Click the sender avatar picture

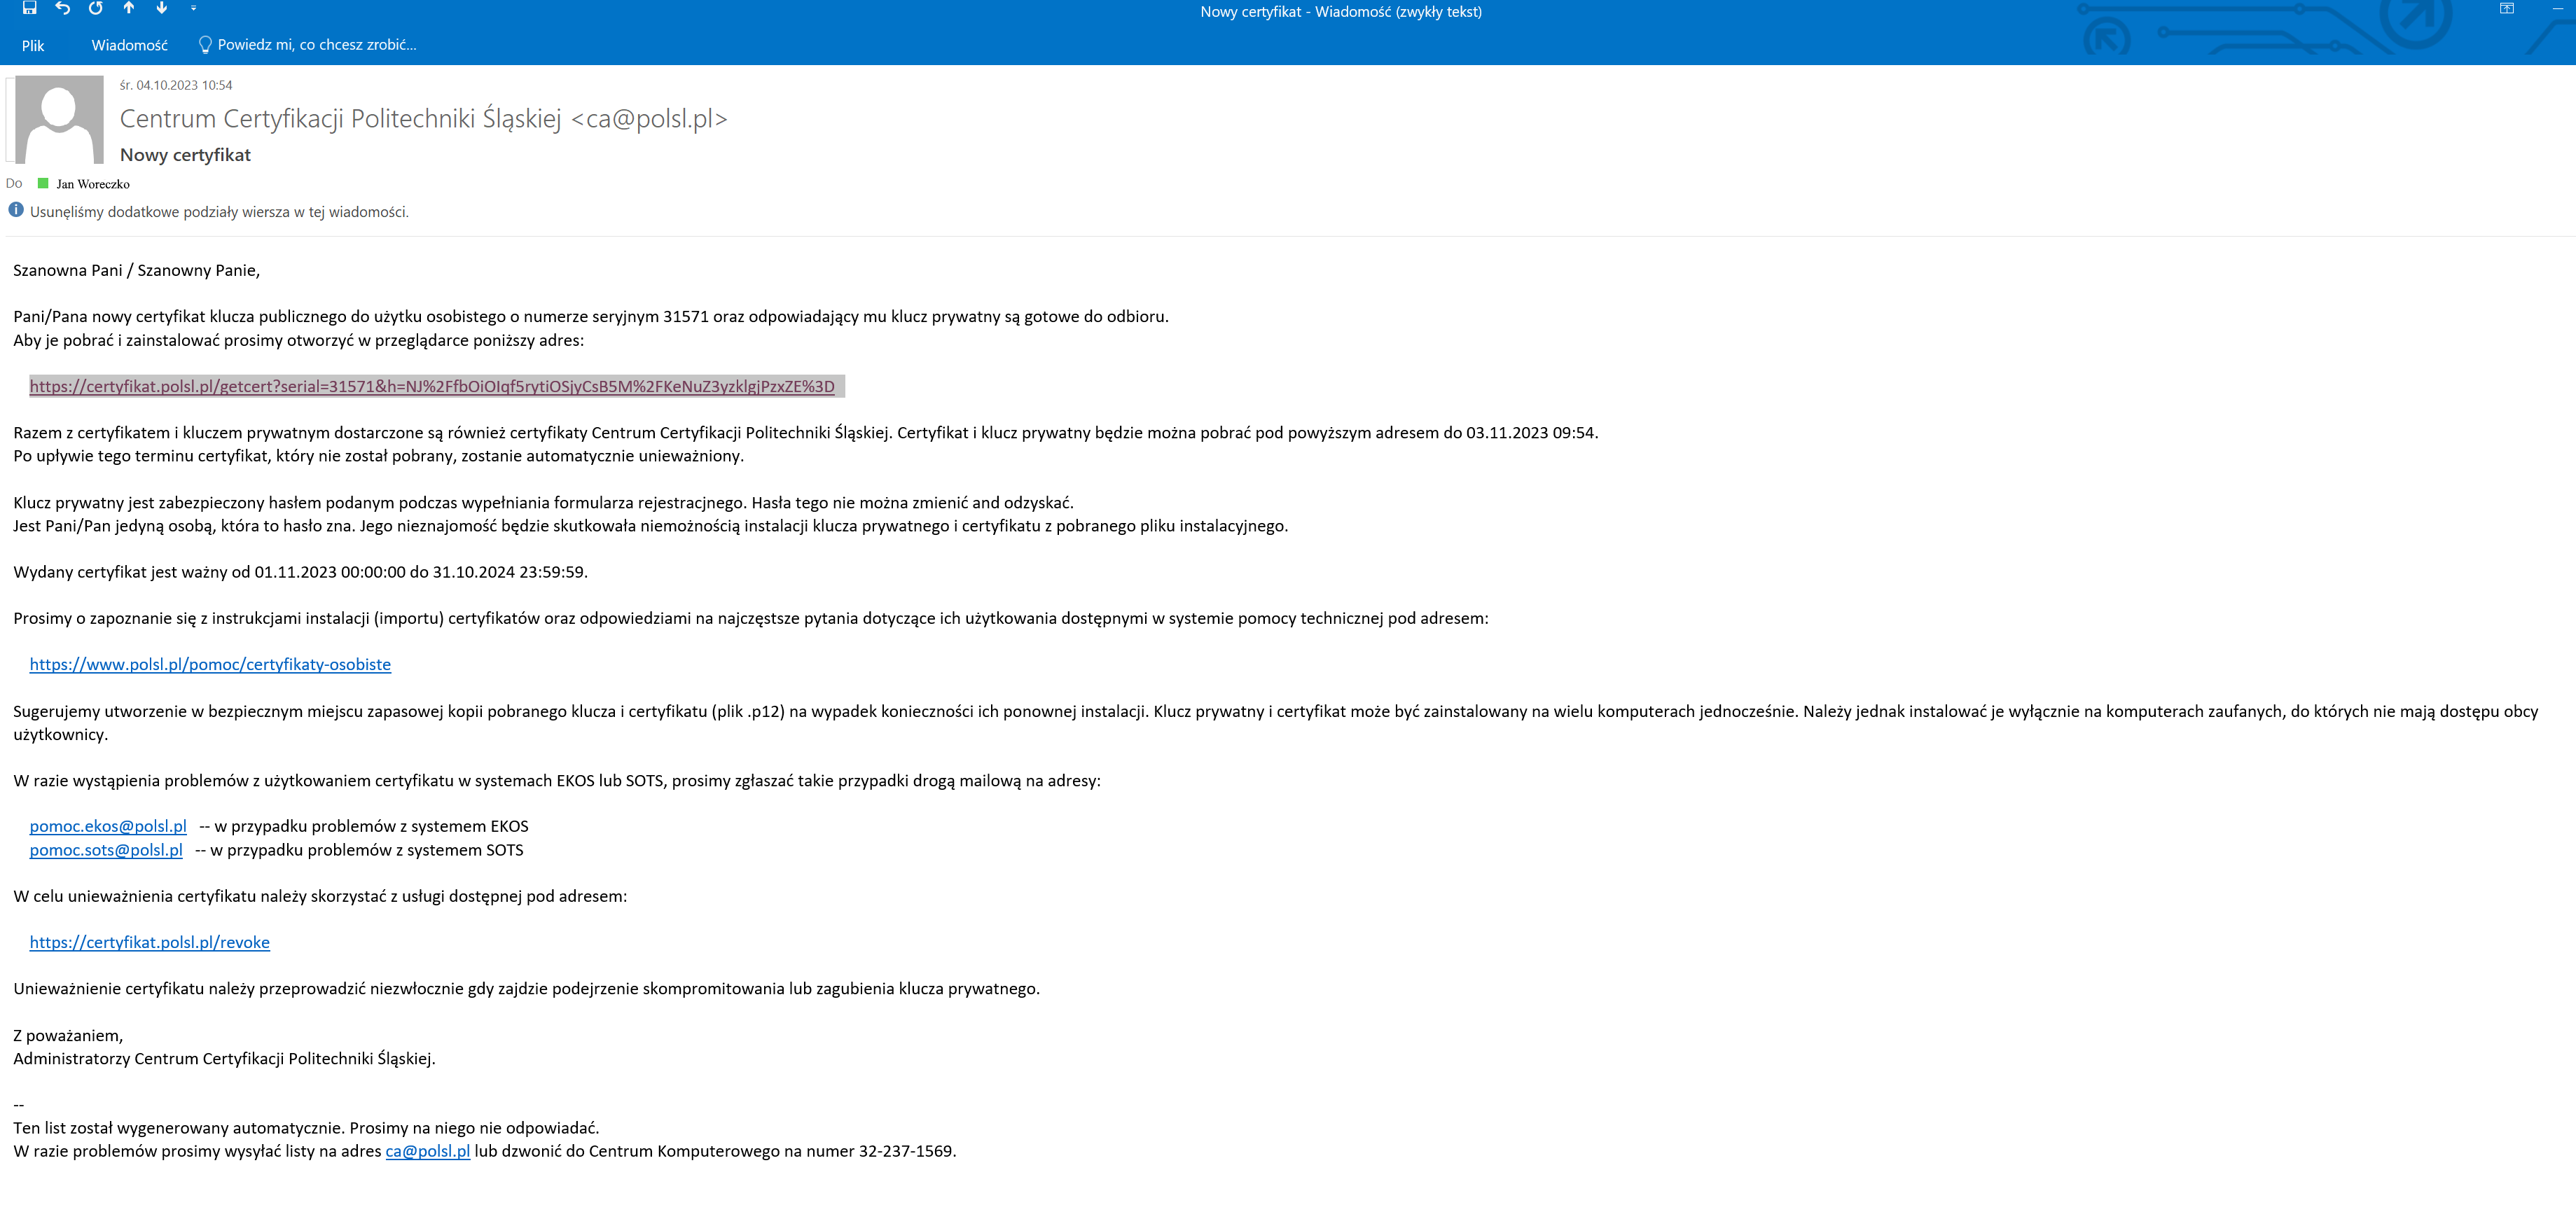59,120
